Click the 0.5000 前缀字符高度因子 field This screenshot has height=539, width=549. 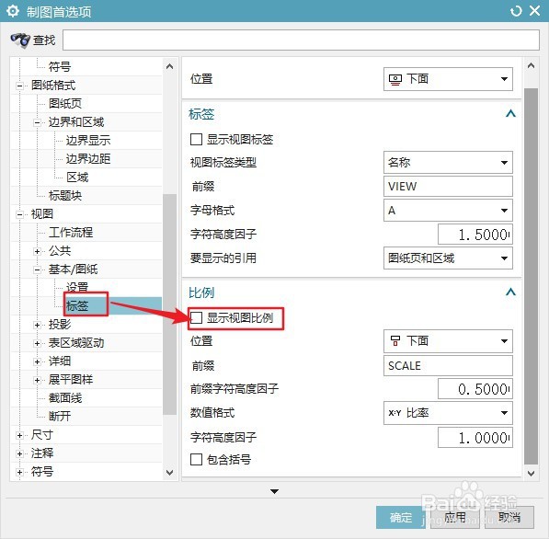(x=475, y=389)
